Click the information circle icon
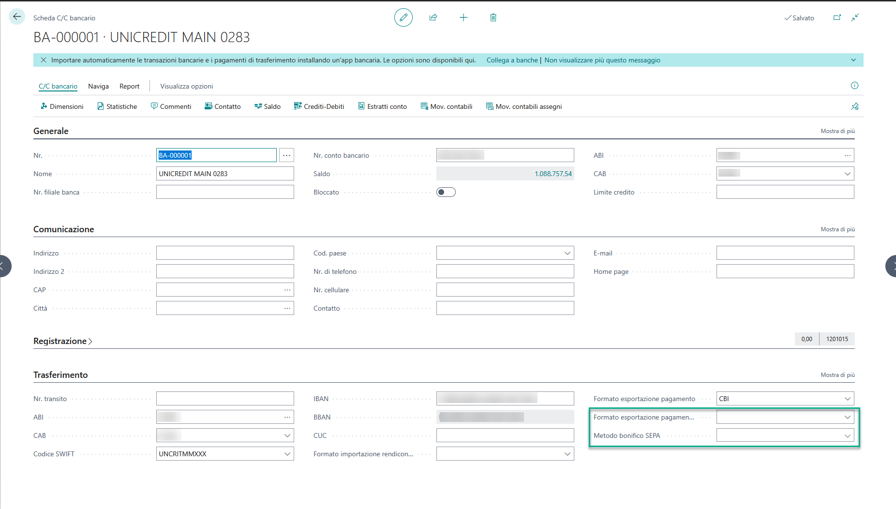This screenshot has height=509, width=896. 854,86
